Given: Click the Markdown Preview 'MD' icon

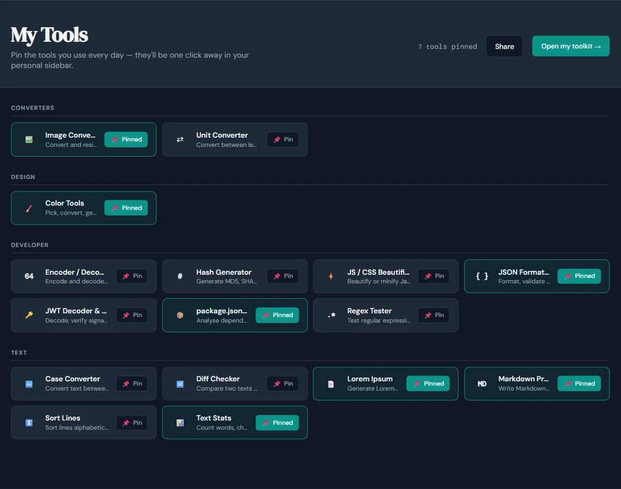Looking at the screenshot, I should 481,383.
